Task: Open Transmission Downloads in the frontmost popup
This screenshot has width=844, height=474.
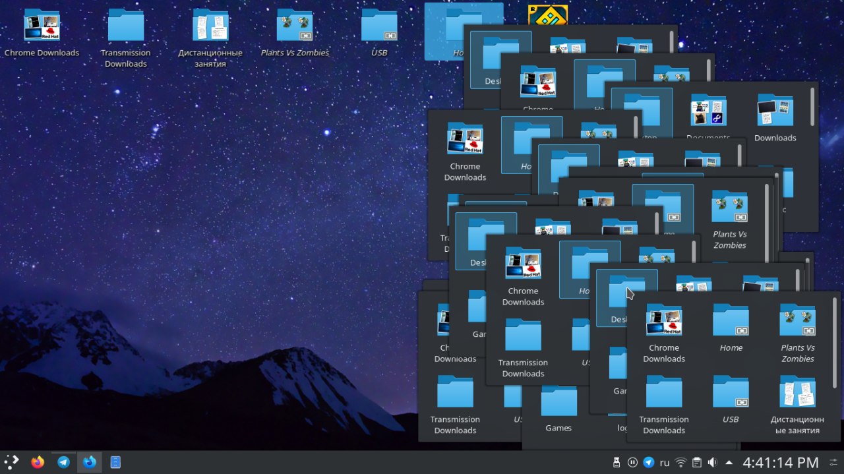Action: point(664,405)
